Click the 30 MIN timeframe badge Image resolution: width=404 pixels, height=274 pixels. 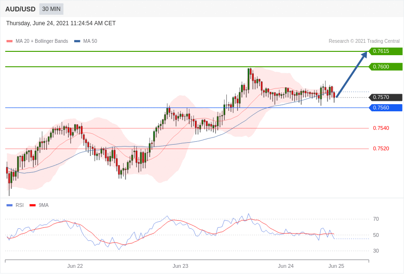(51, 9)
